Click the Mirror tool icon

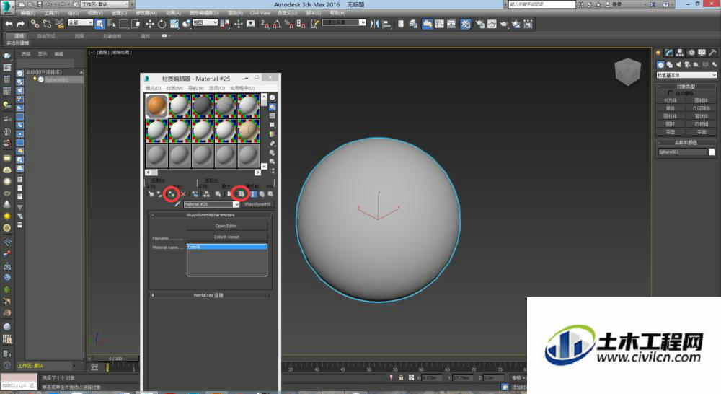[374, 24]
